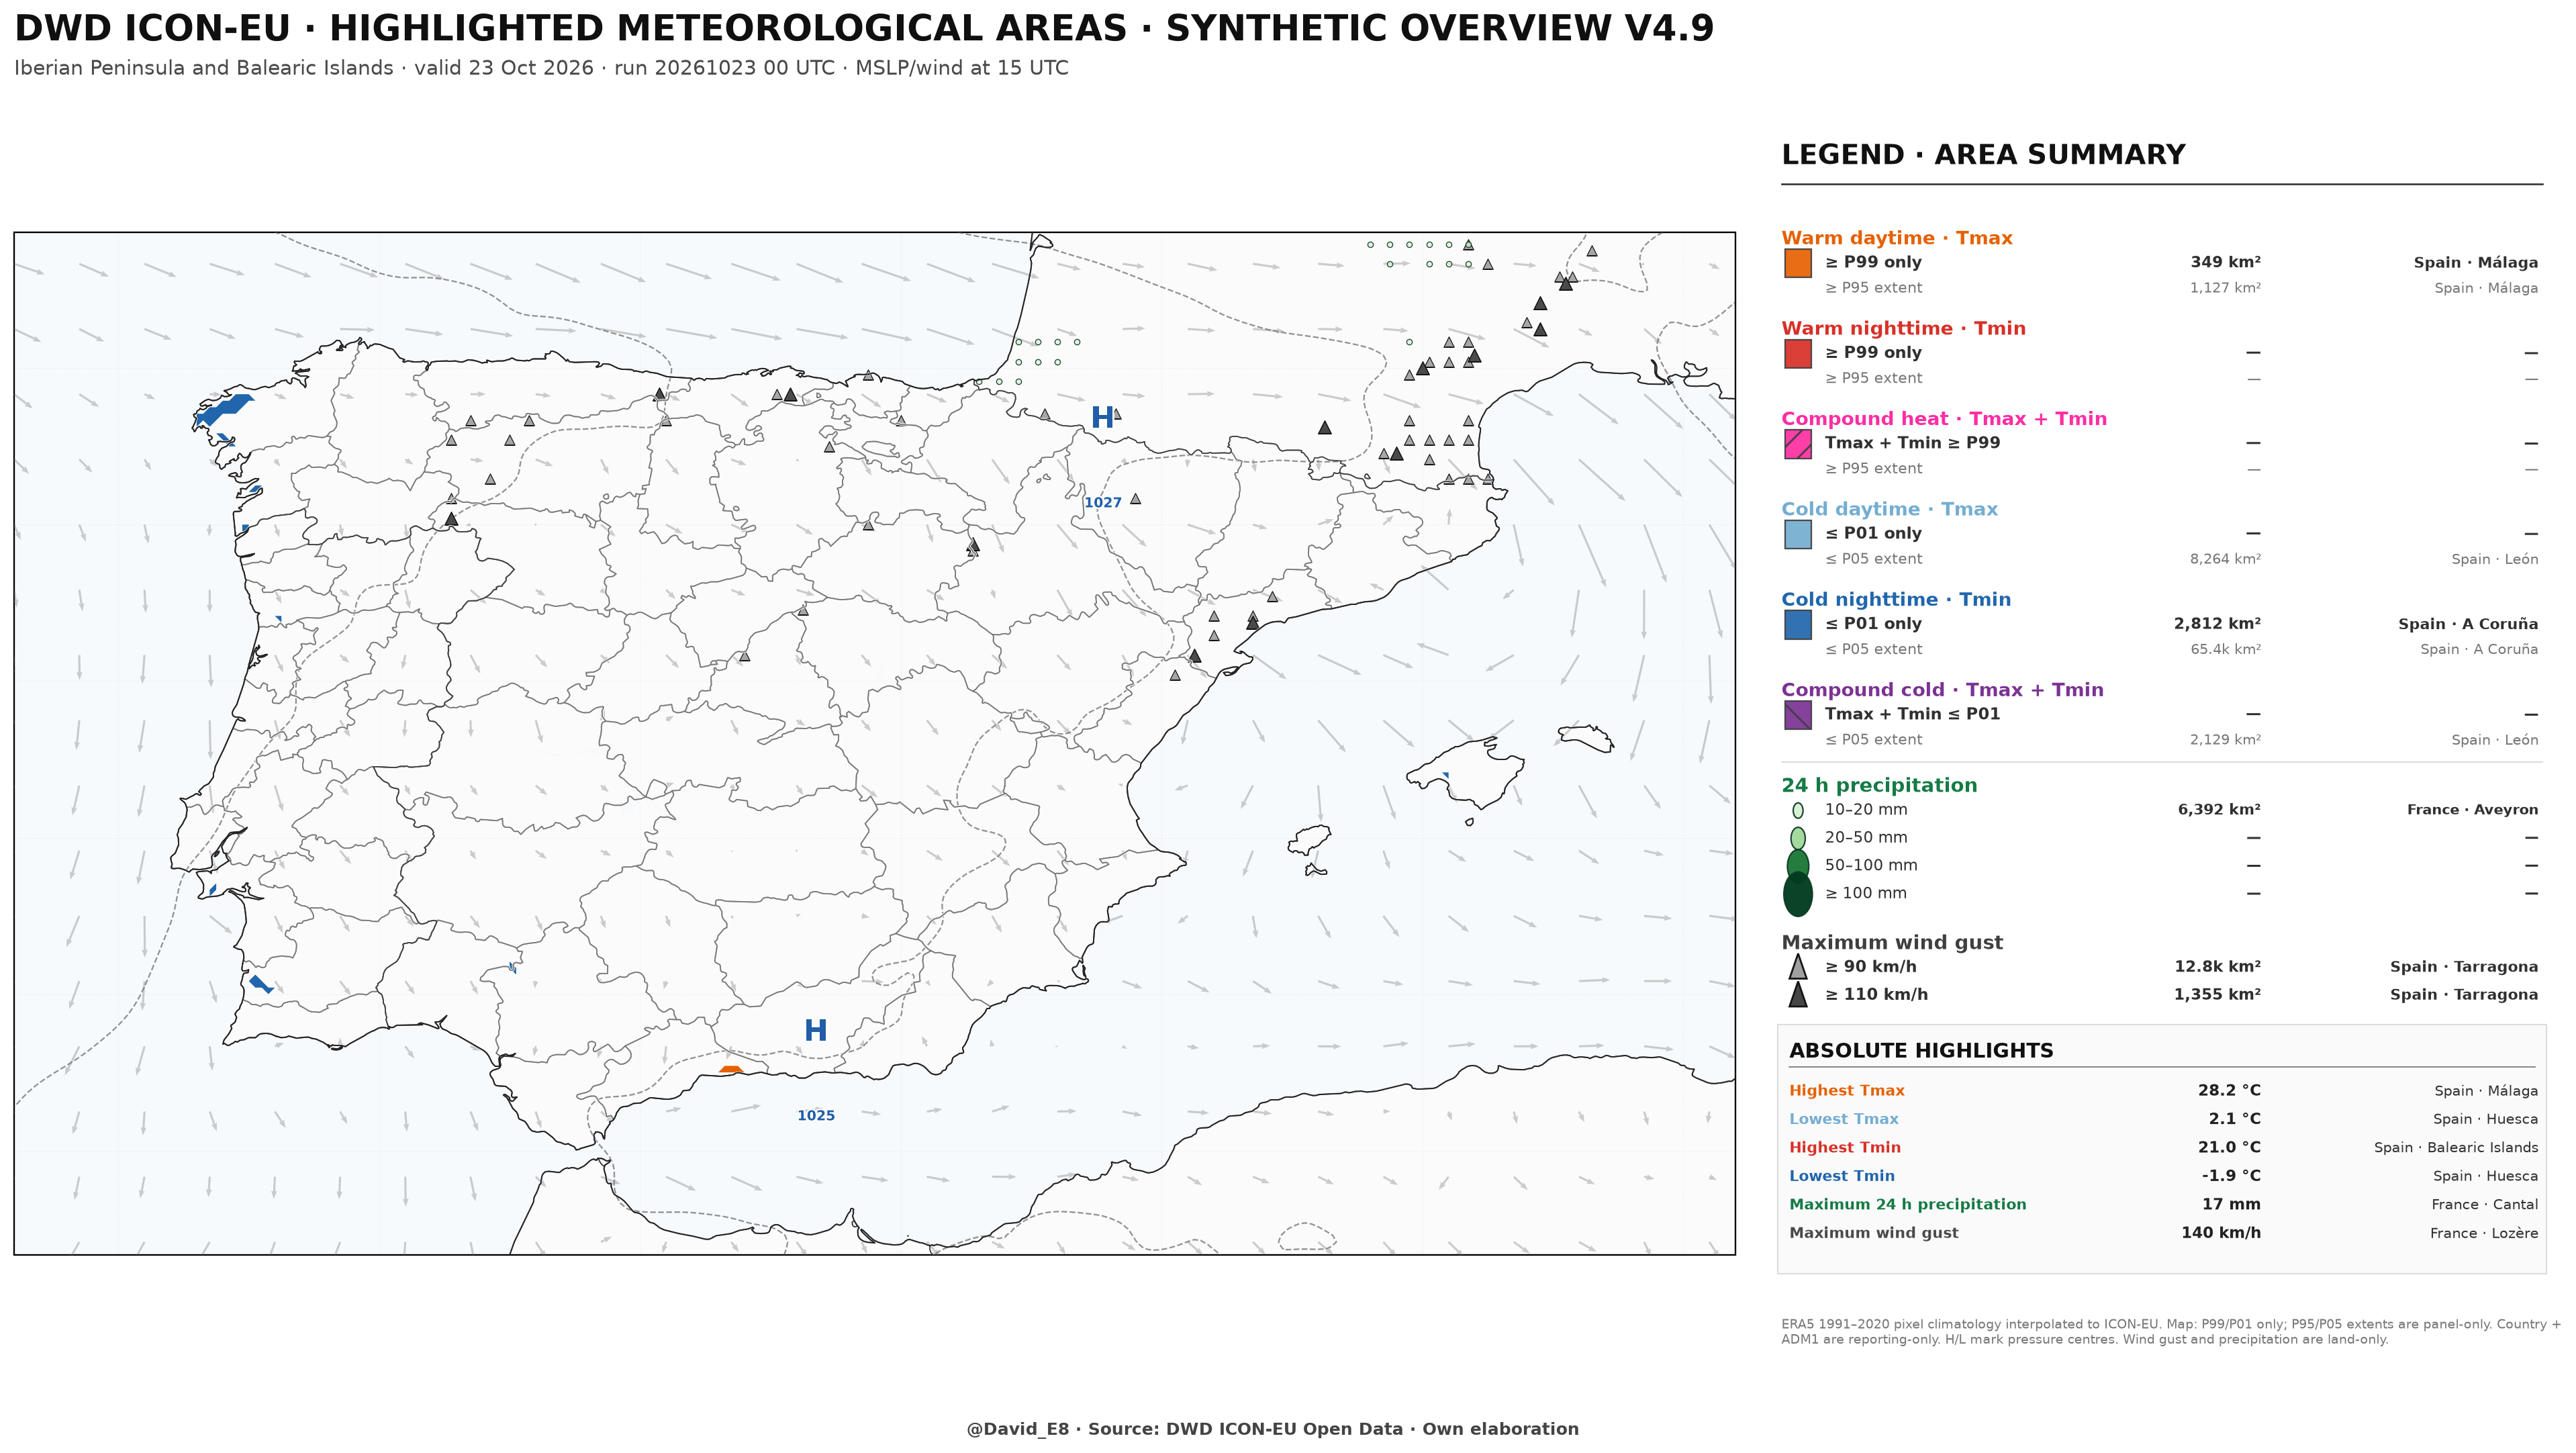Click the Spain · Balearic Islands text
The width and height of the screenshot is (2576, 1453).
[2456, 1148]
